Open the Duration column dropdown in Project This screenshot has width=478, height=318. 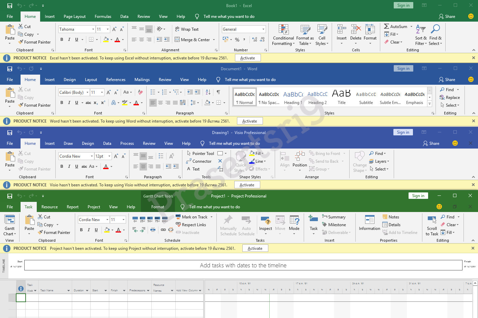pyautogui.click(x=87, y=291)
